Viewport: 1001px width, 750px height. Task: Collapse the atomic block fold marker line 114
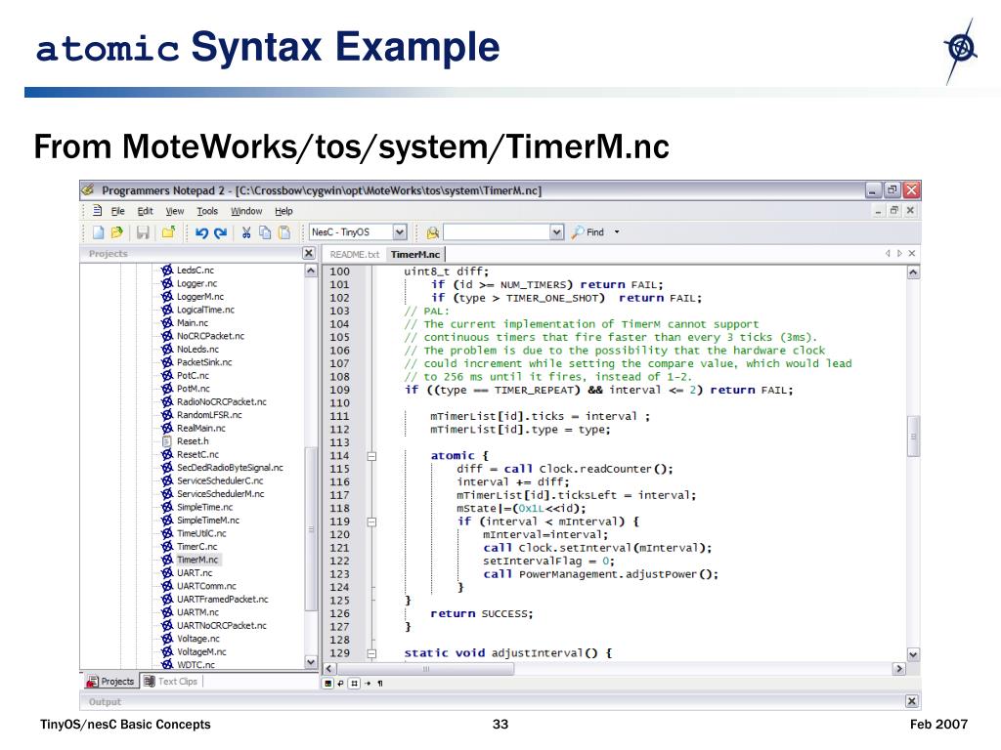point(371,456)
